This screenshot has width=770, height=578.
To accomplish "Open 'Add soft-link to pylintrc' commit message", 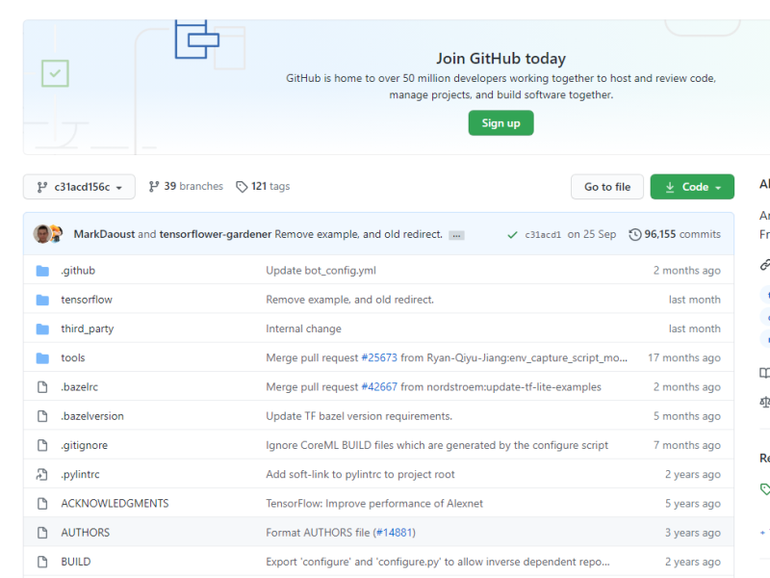I will [360, 474].
